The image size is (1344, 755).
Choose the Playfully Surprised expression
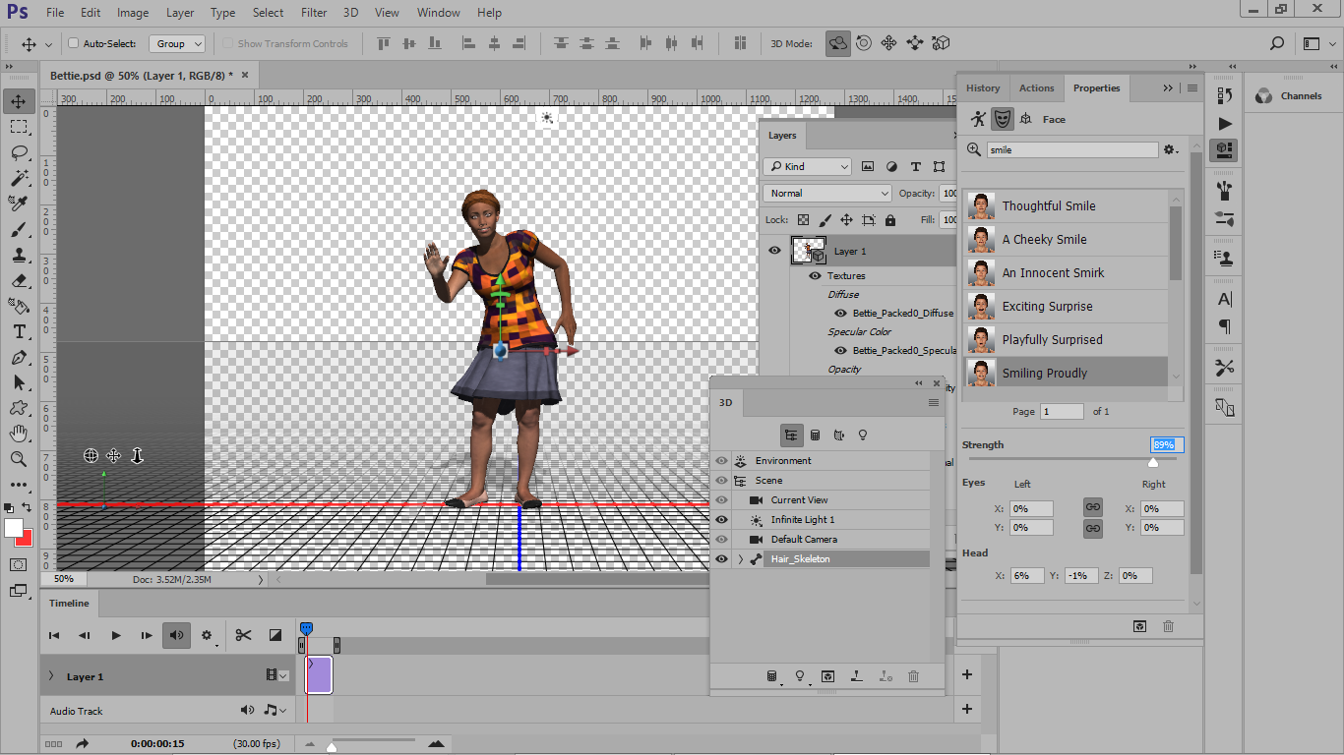click(x=1066, y=339)
